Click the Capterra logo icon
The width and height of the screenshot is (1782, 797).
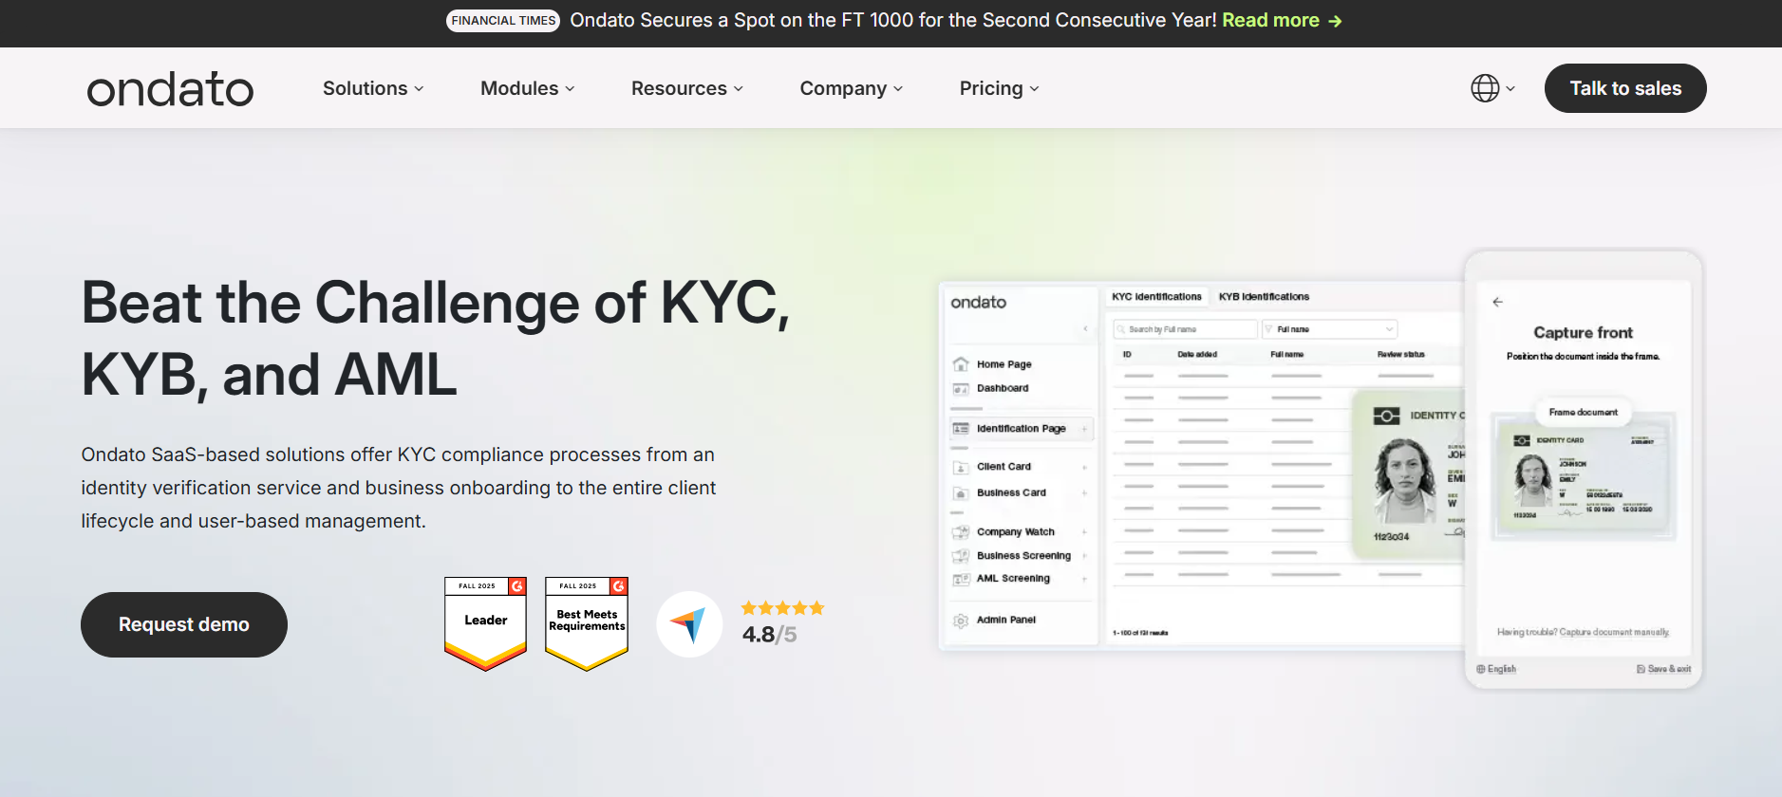pyautogui.click(x=689, y=624)
